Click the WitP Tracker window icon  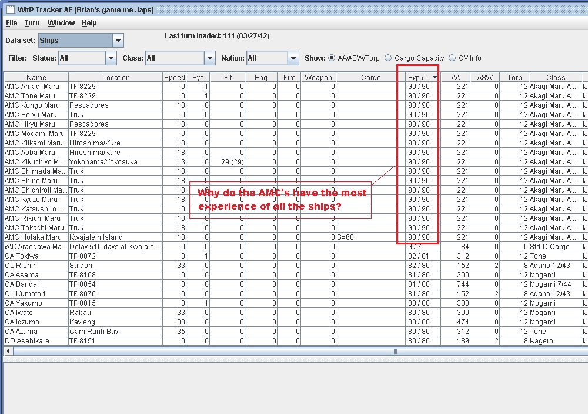click(10, 9)
